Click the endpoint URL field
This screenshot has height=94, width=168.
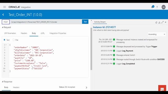pos(46,22)
